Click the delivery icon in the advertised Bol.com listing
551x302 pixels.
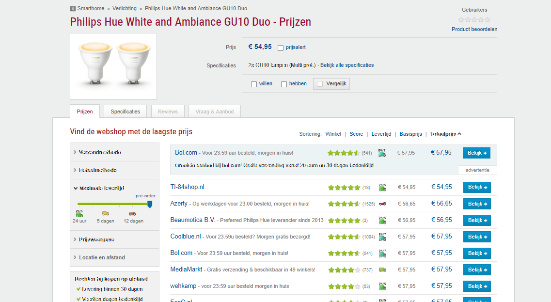click(382, 153)
